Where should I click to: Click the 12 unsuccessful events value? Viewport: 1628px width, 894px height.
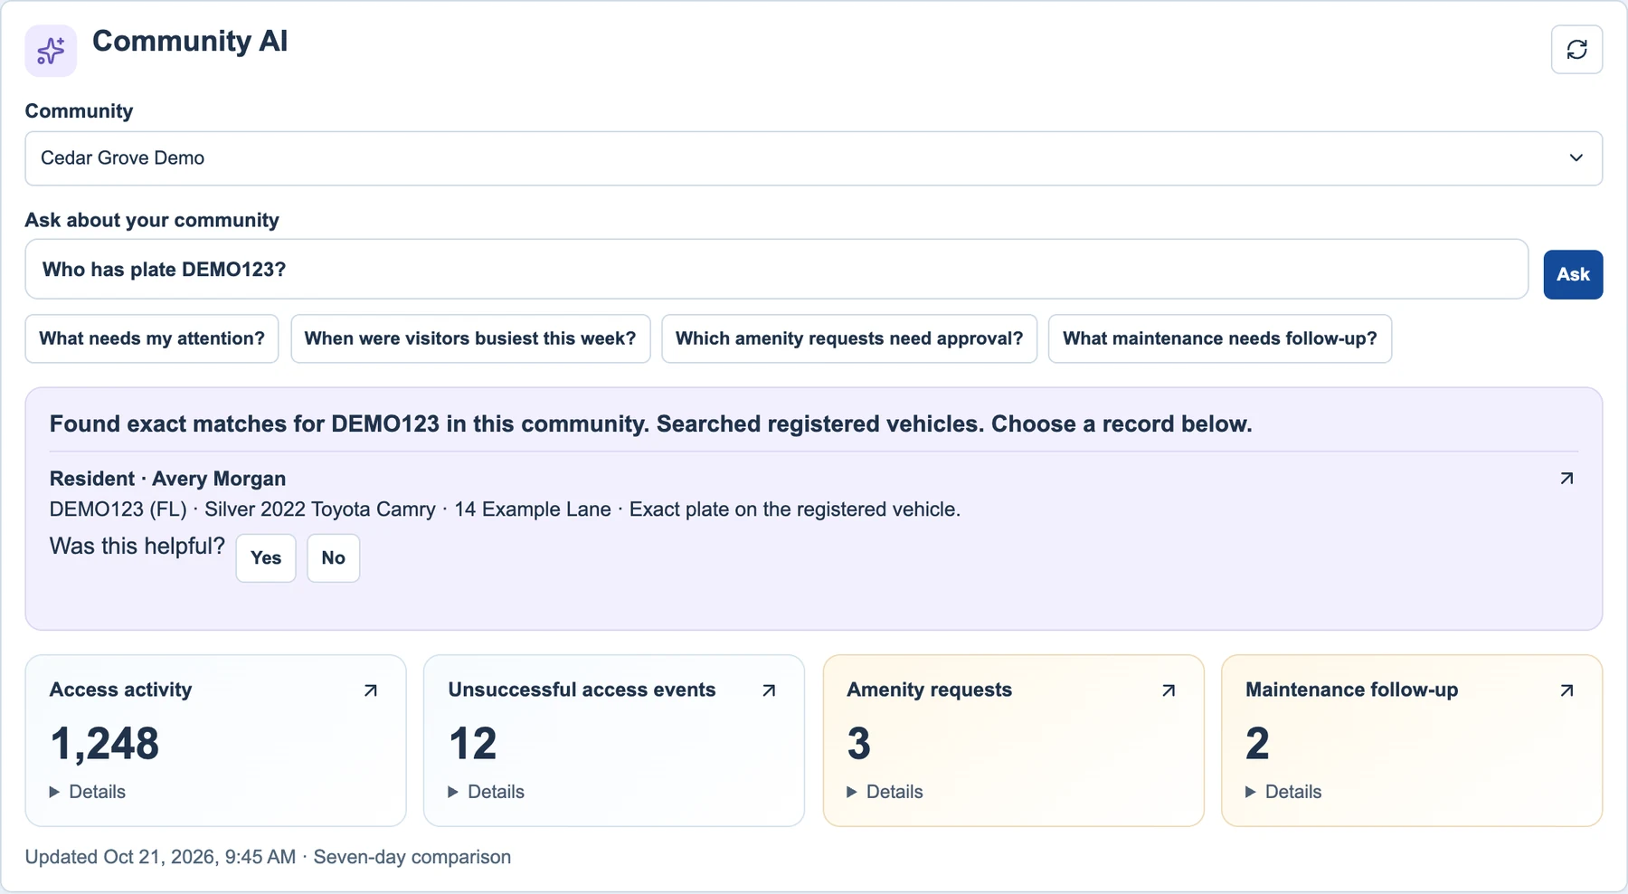pyautogui.click(x=473, y=744)
